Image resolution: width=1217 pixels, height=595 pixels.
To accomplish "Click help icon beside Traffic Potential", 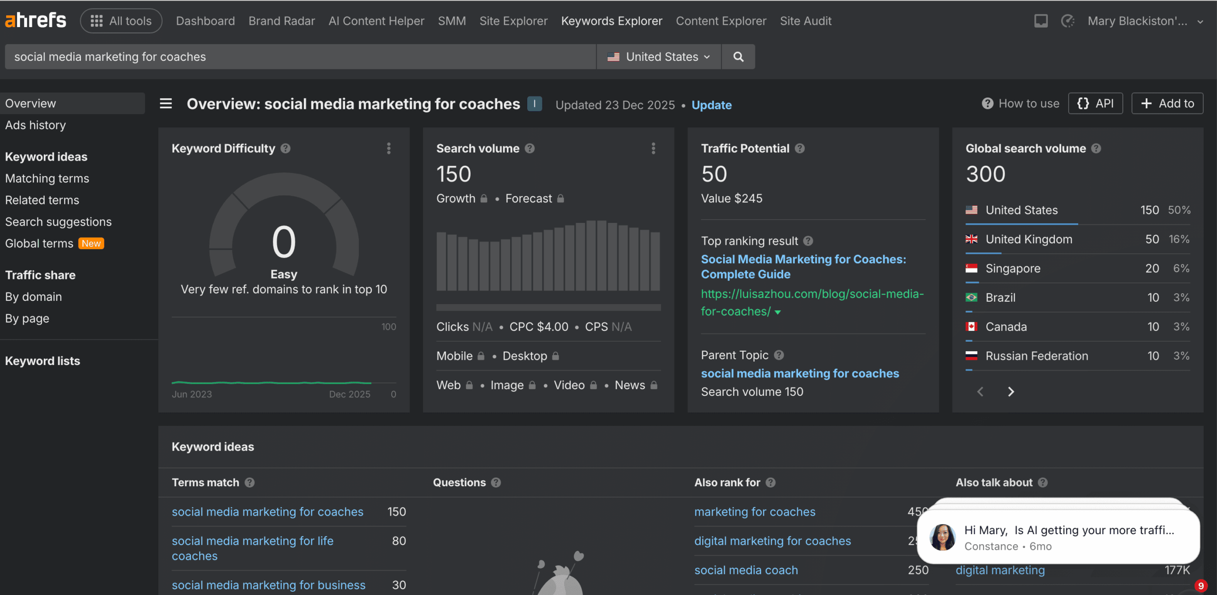I will [800, 148].
